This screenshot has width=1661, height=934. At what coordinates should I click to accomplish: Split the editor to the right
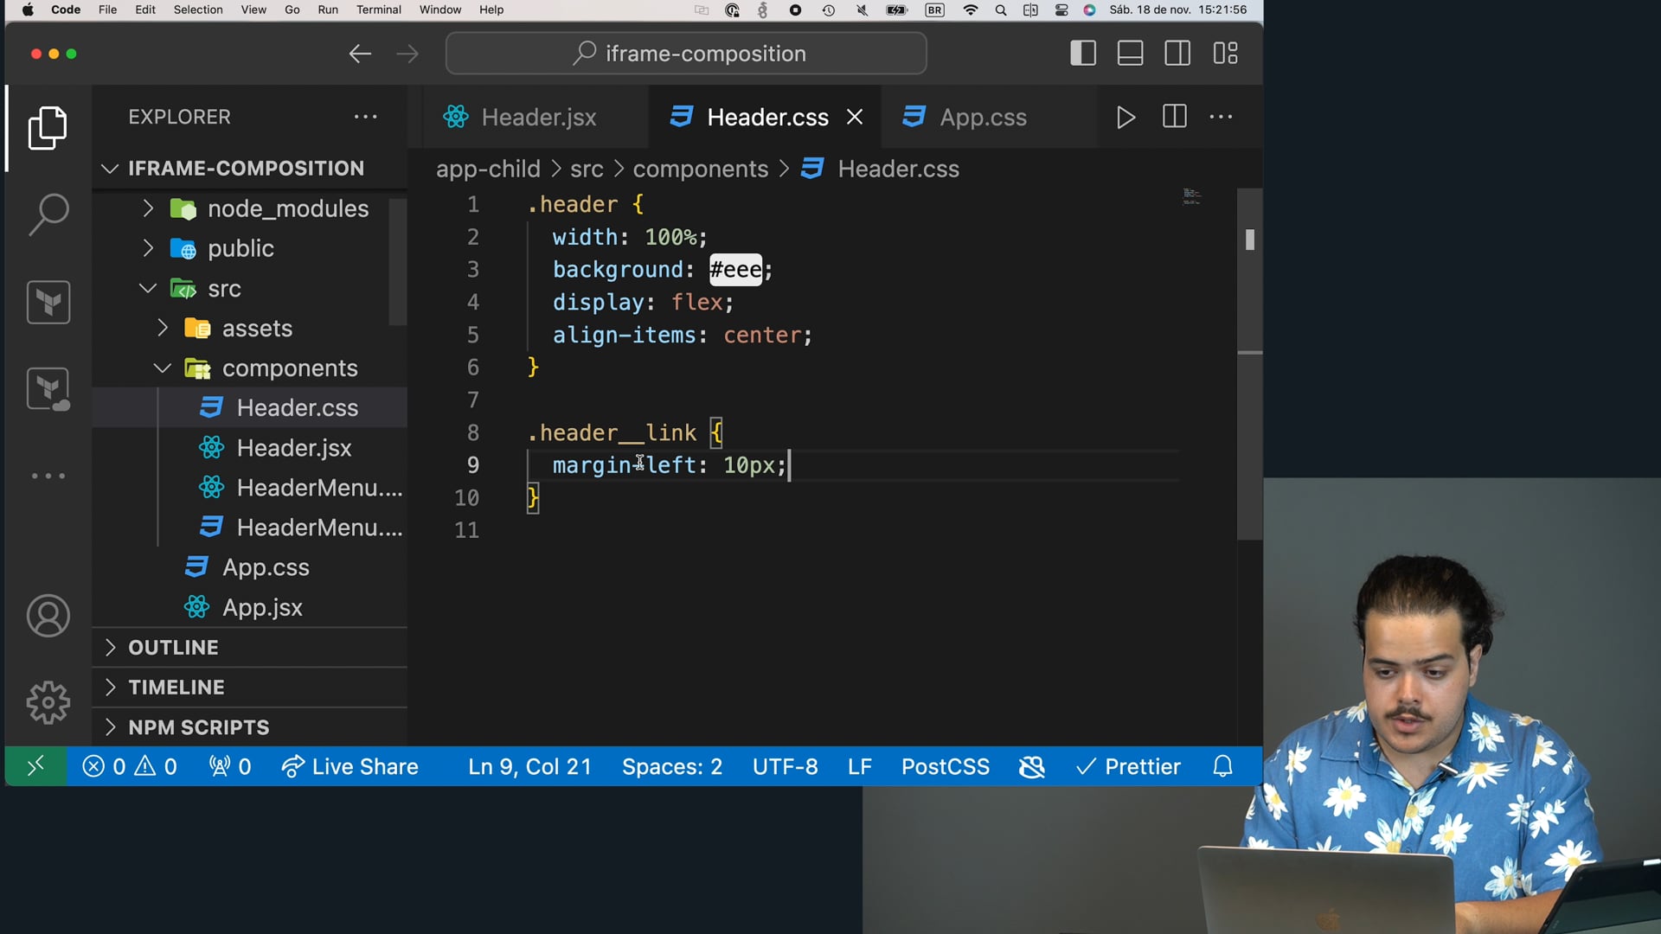pyautogui.click(x=1174, y=117)
